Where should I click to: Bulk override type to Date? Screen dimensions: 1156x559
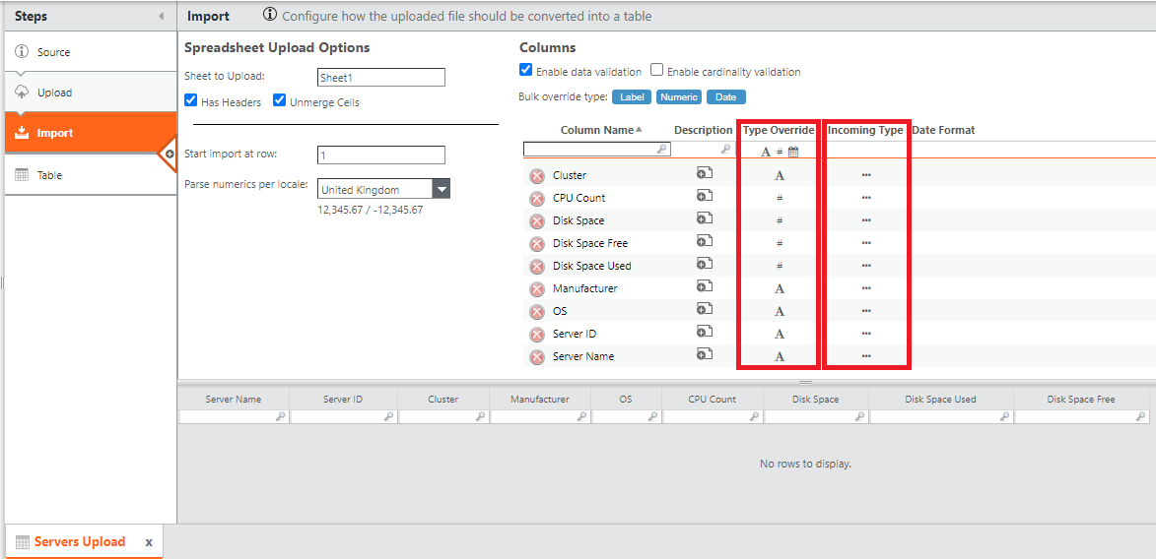(x=726, y=96)
